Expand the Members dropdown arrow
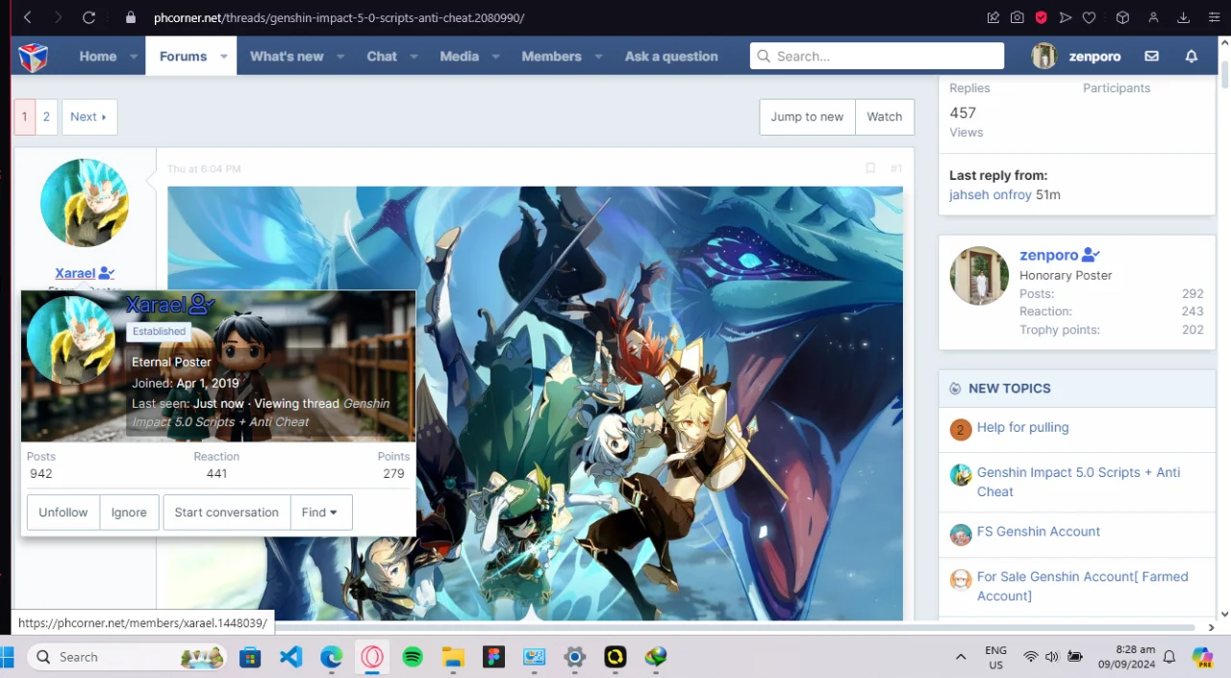Viewport: 1231px width, 678px height. click(598, 57)
